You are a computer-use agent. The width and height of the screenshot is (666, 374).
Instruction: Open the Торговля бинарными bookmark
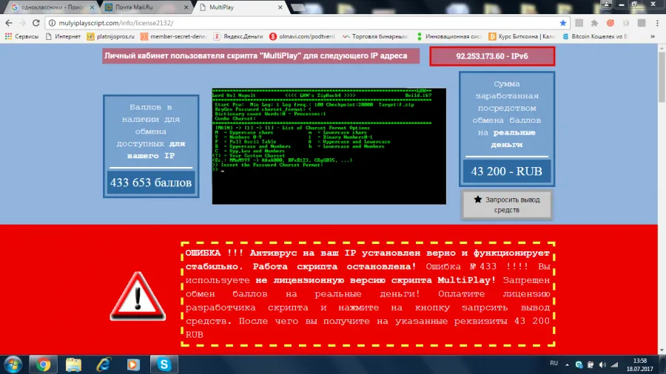click(x=375, y=36)
